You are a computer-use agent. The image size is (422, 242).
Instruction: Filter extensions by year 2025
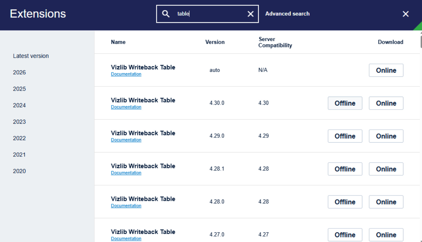point(19,89)
